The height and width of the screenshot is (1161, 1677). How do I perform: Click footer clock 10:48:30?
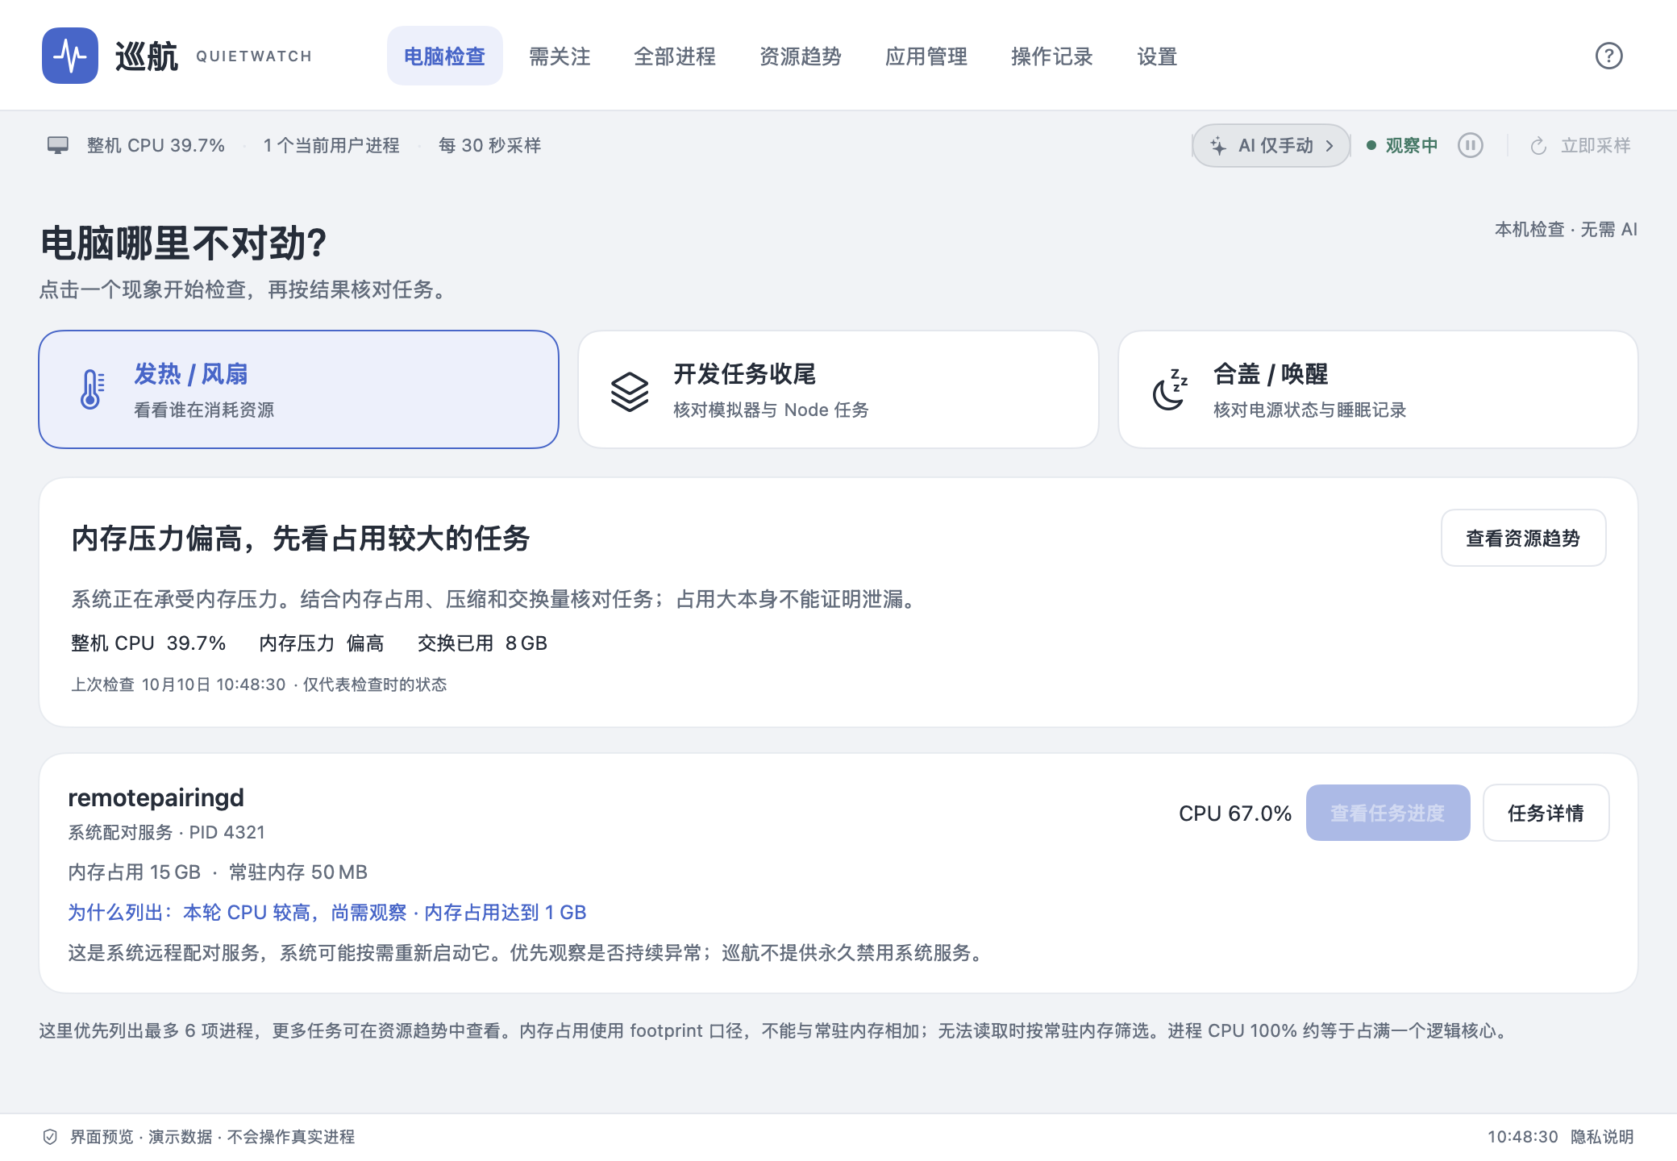tap(1522, 1137)
